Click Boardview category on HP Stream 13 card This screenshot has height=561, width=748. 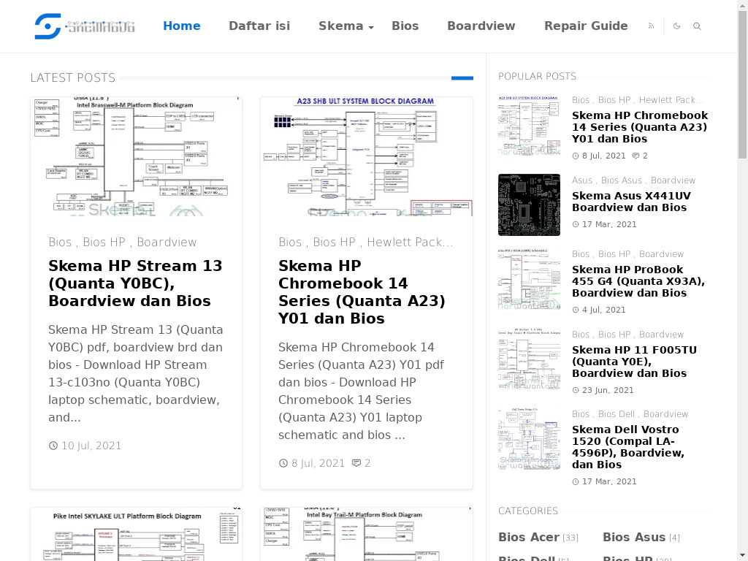point(167,243)
